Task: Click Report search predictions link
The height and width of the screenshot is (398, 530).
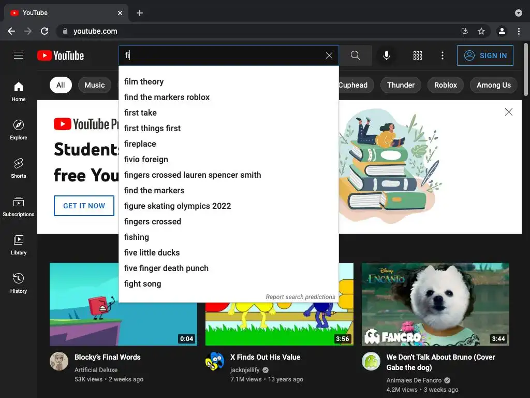Action: click(x=300, y=297)
